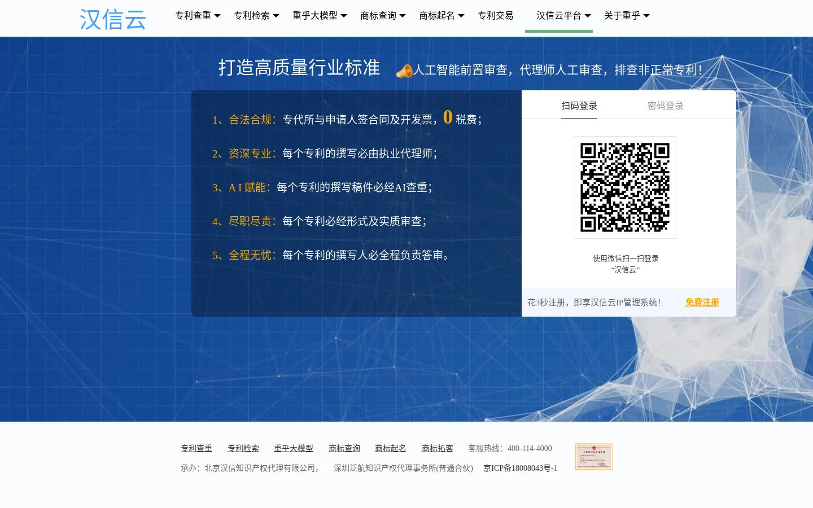The width and height of the screenshot is (813, 508).
Task: Select the 扫码登录 tab
Action: pos(579,106)
